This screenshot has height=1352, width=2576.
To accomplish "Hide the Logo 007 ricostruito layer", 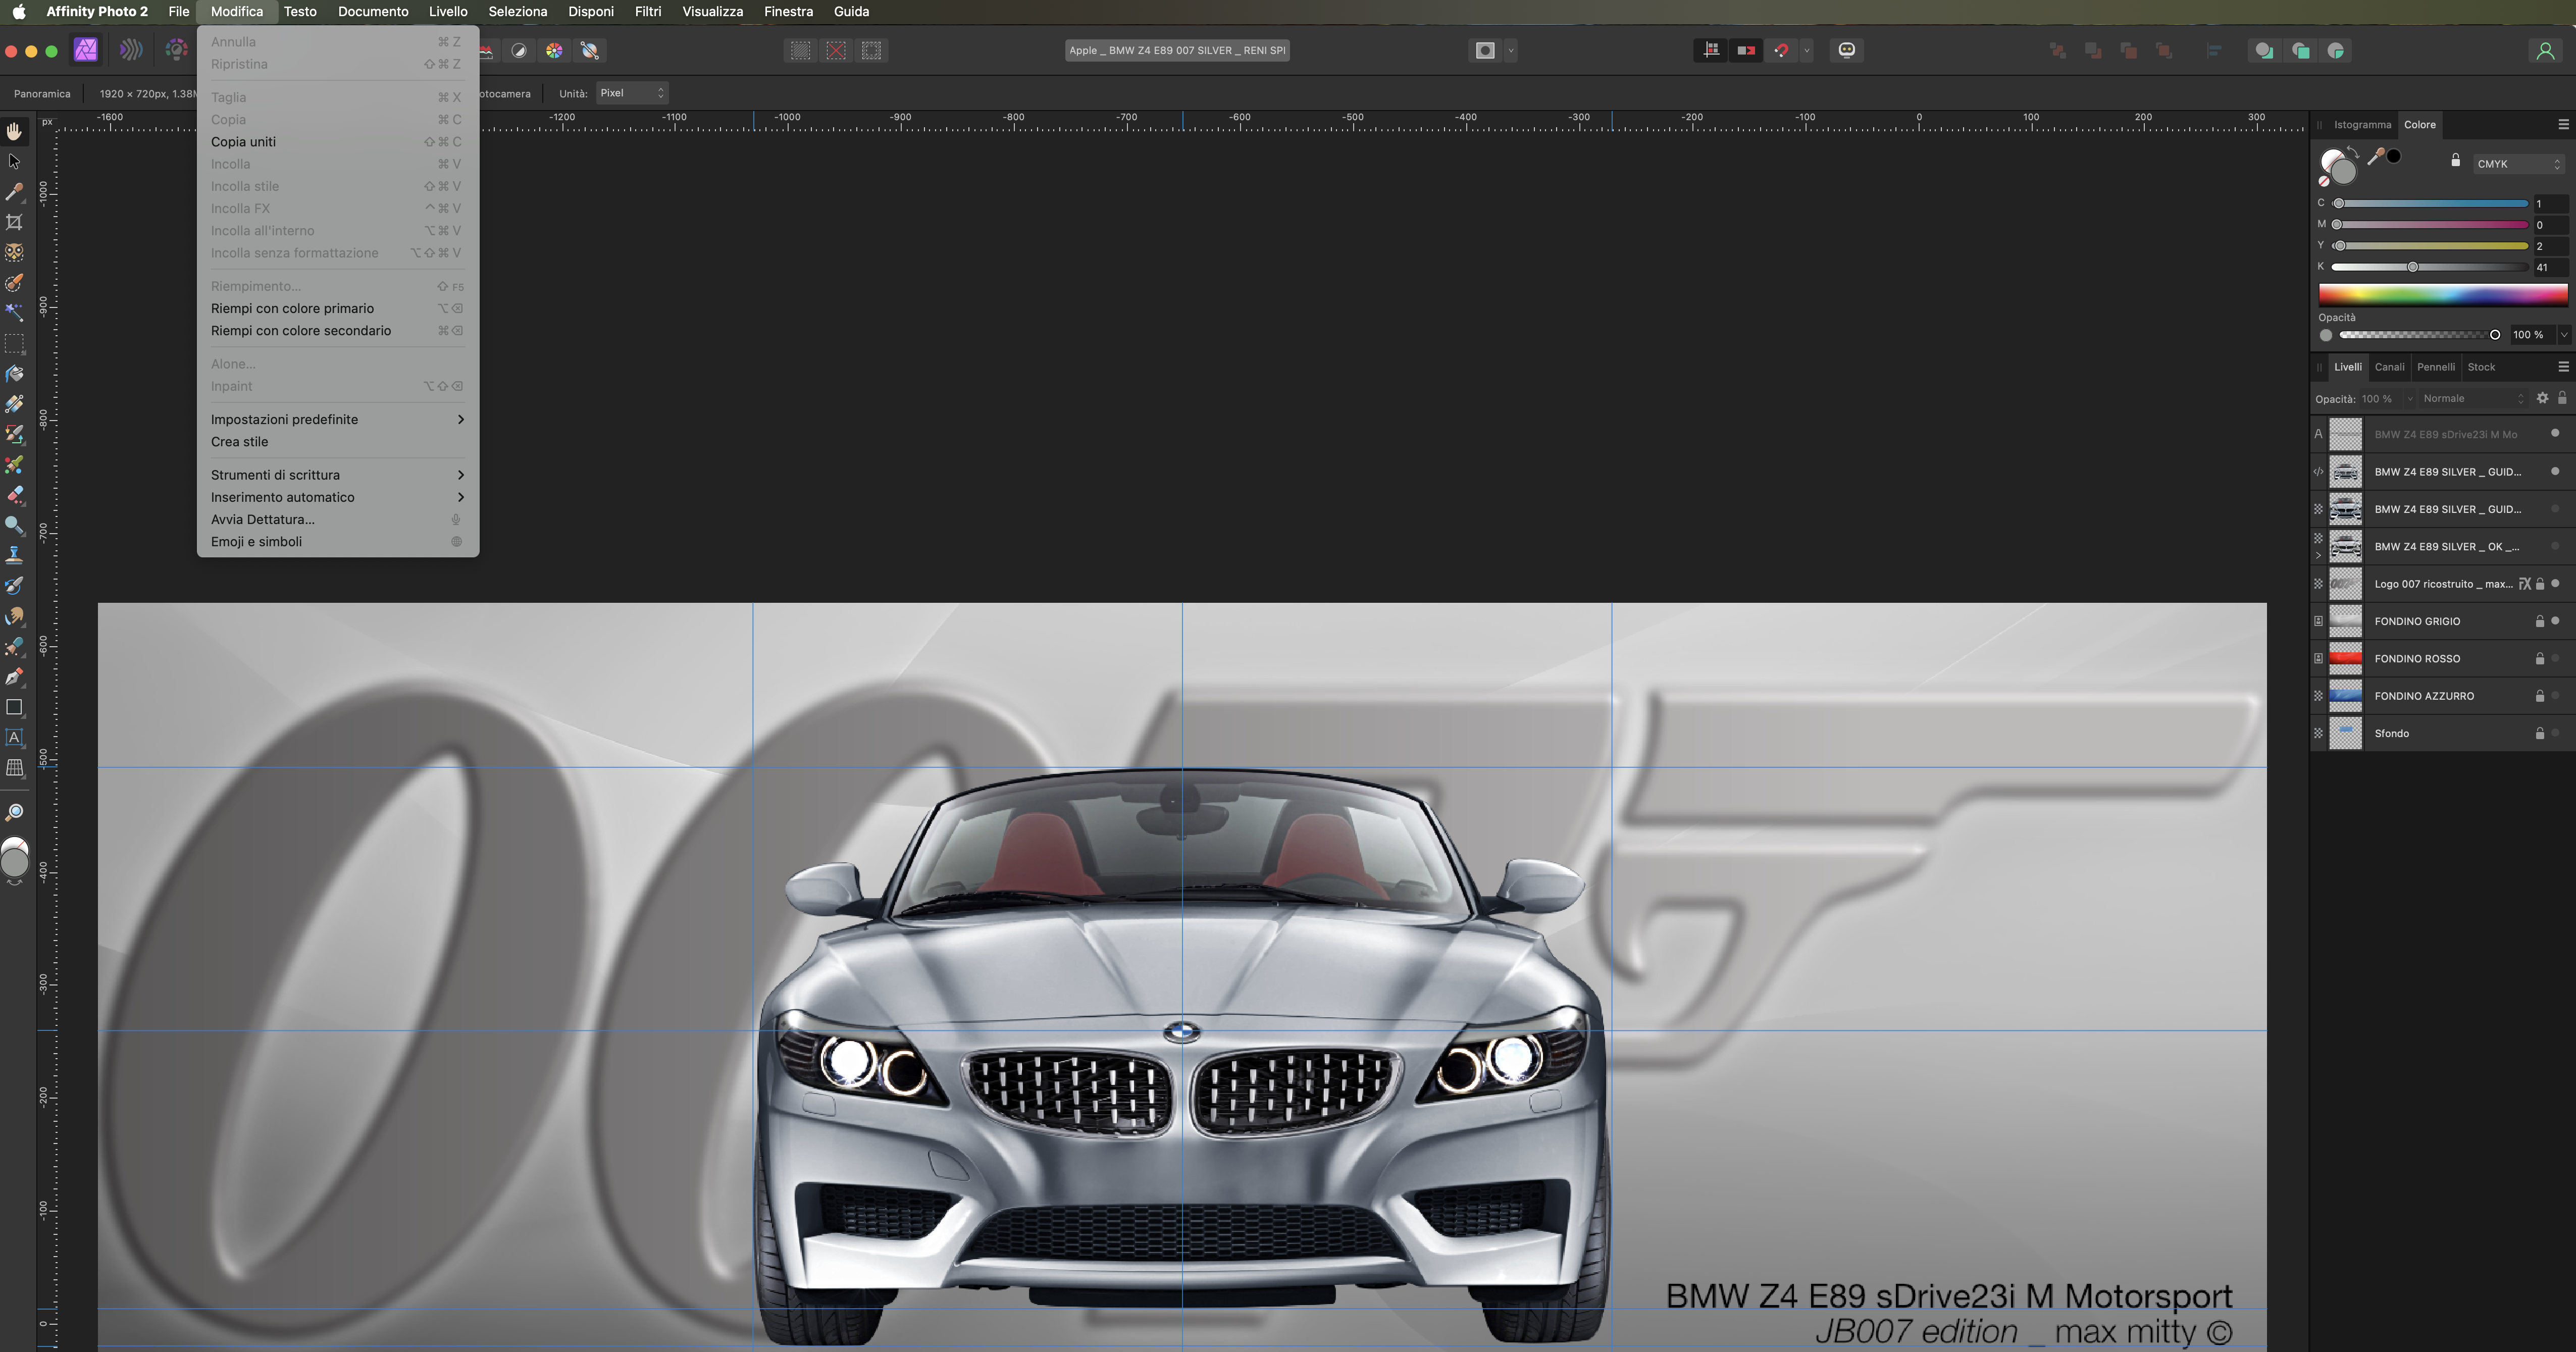I will pyautogui.click(x=2555, y=583).
